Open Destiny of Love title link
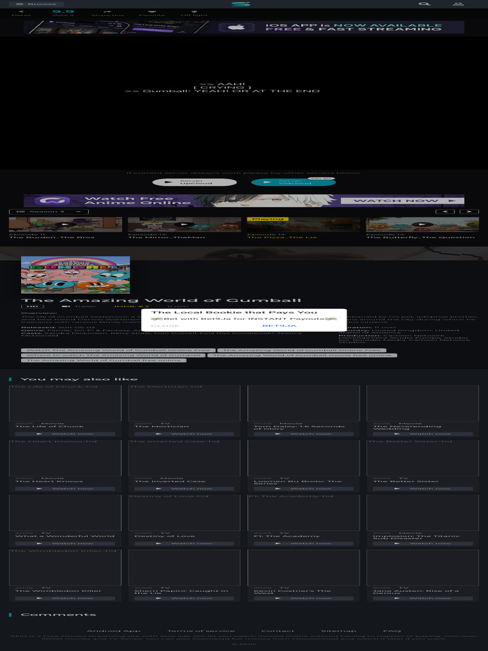488x651 pixels. pos(165,536)
